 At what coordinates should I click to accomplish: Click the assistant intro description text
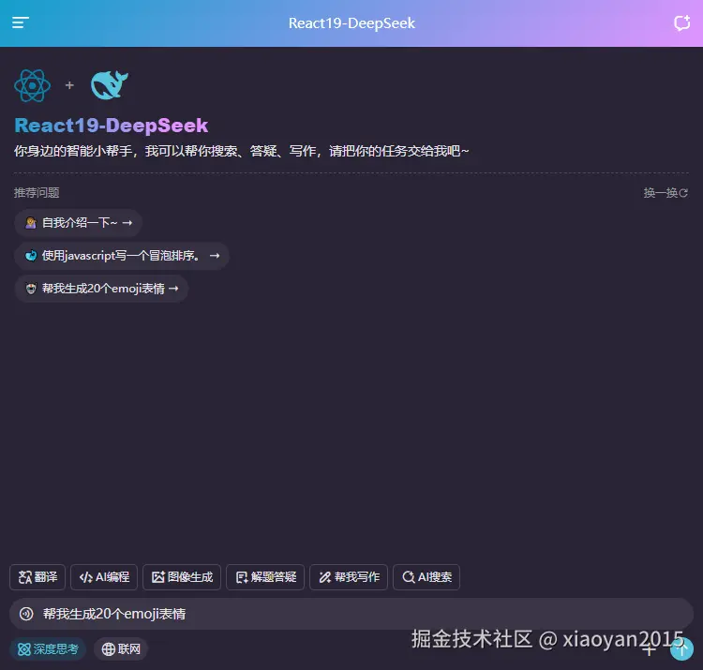tap(241, 151)
